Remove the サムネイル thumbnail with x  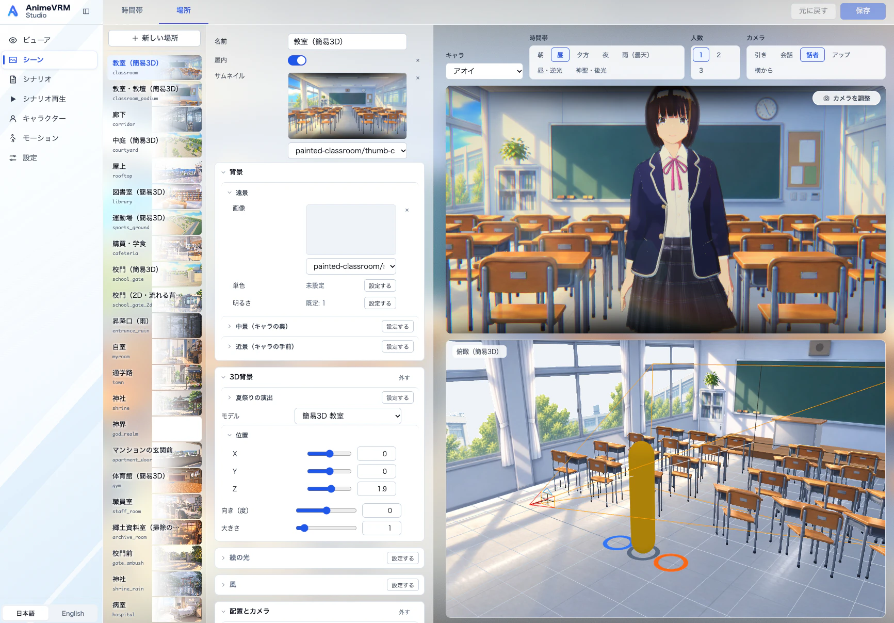pyautogui.click(x=418, y=78)
